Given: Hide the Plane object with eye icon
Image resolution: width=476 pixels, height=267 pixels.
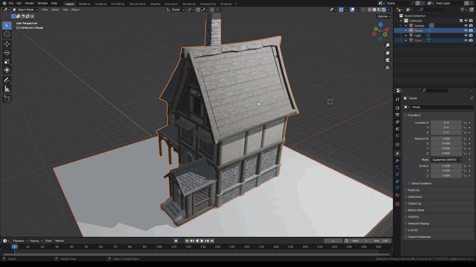Looking at the screenshot, I should click(466, 41).
